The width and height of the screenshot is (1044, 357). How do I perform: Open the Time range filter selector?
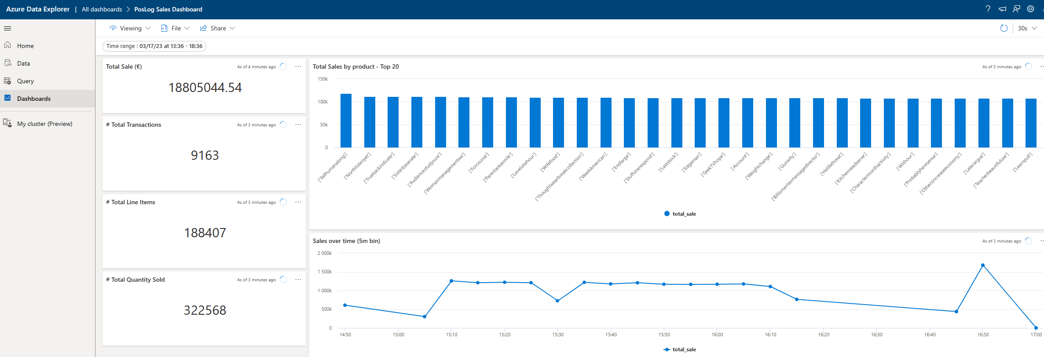(154, 46)
